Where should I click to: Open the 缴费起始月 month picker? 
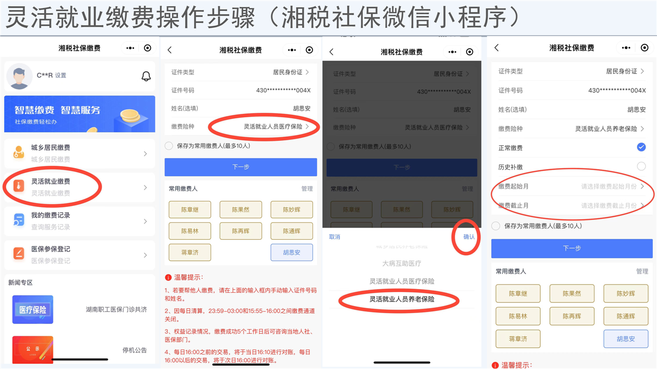tap(612, 187)
